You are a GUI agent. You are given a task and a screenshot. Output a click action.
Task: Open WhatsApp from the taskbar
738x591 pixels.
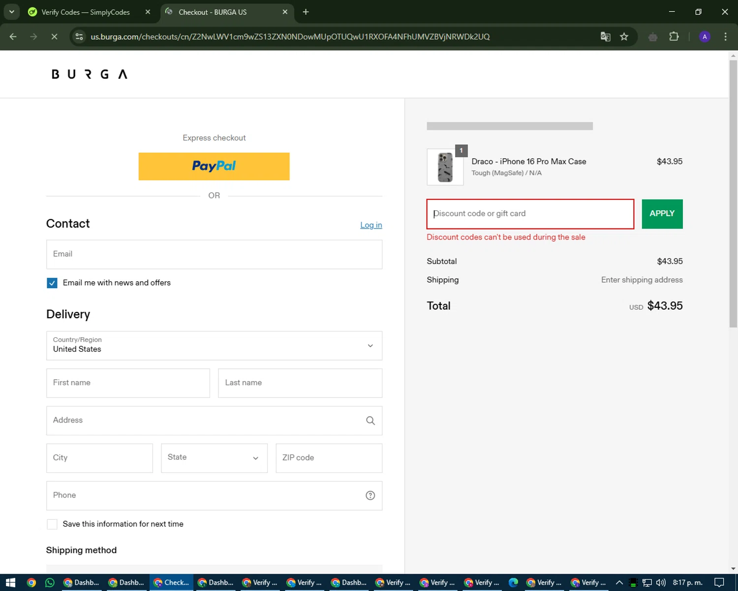point(50,583)
